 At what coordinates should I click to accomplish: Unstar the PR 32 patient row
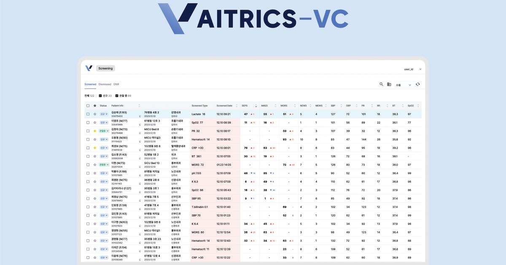point(95,131)
